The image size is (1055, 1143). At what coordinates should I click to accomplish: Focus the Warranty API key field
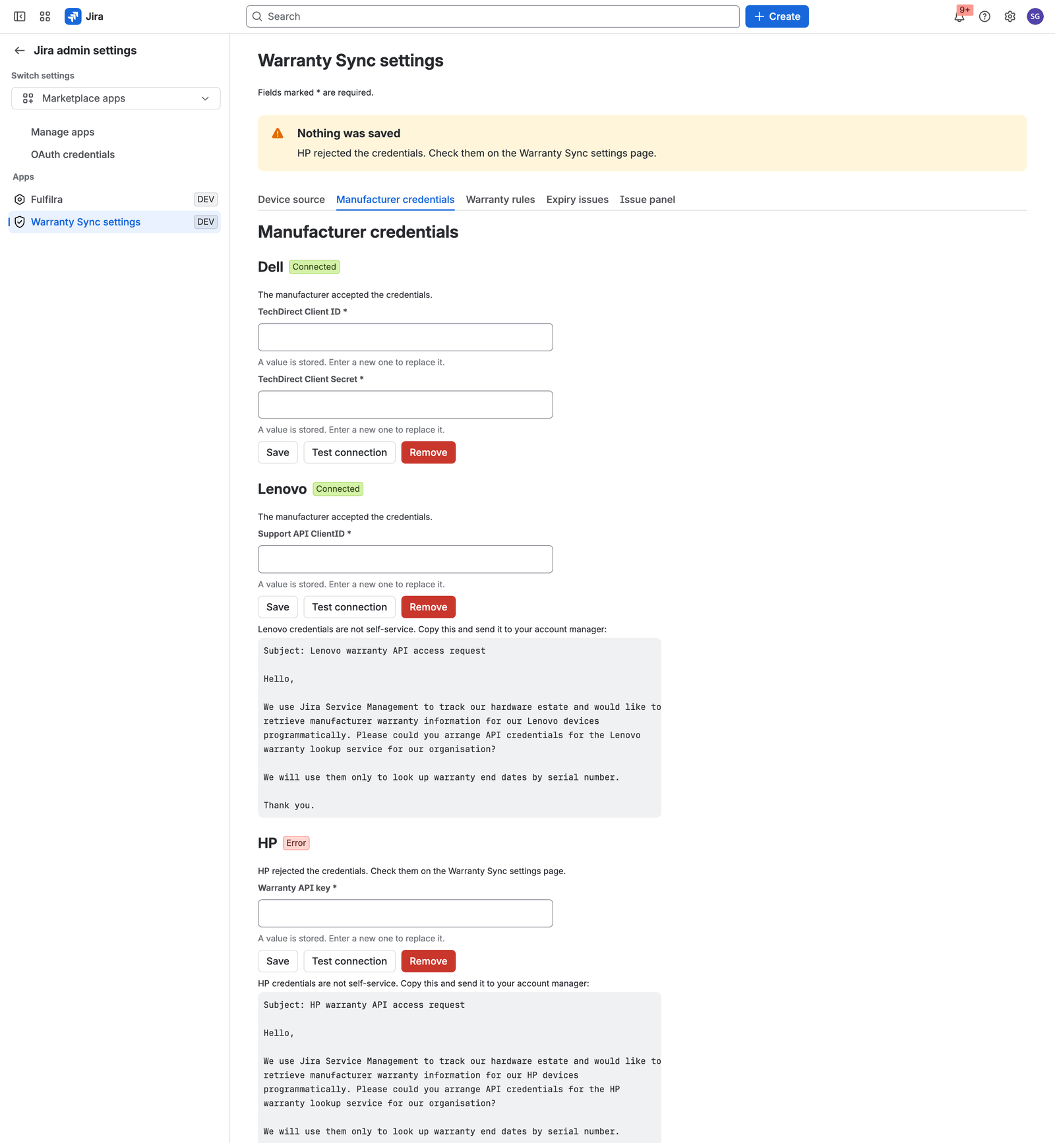coord(406,914)
